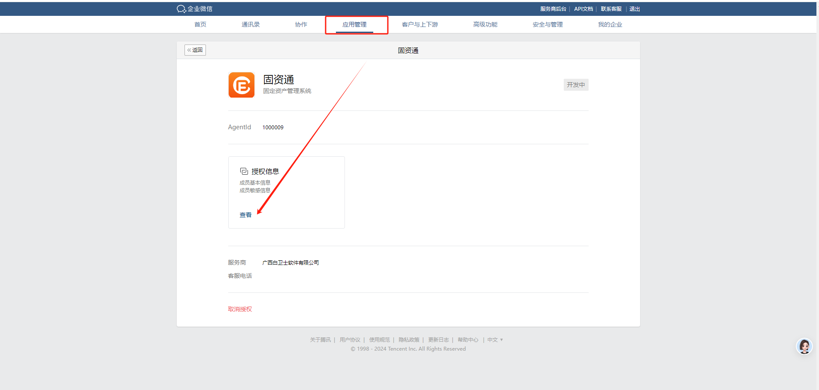Open 使用规范 footer link
819x390 pixels.
point(380,340)
